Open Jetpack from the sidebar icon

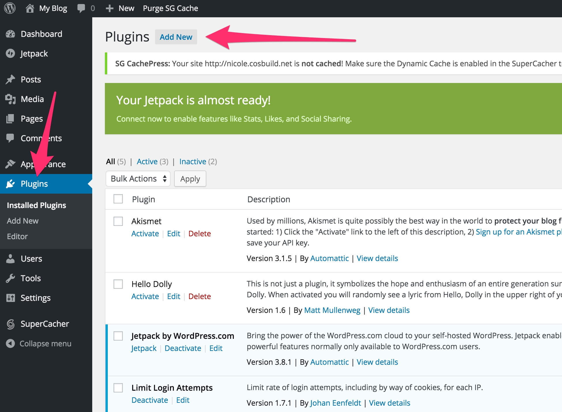(10, 54)
